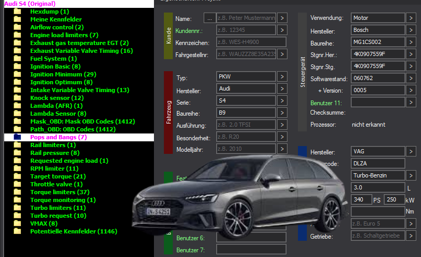
Task: Click the Ignition Minimum folder icon
Action: coord(17,74)
